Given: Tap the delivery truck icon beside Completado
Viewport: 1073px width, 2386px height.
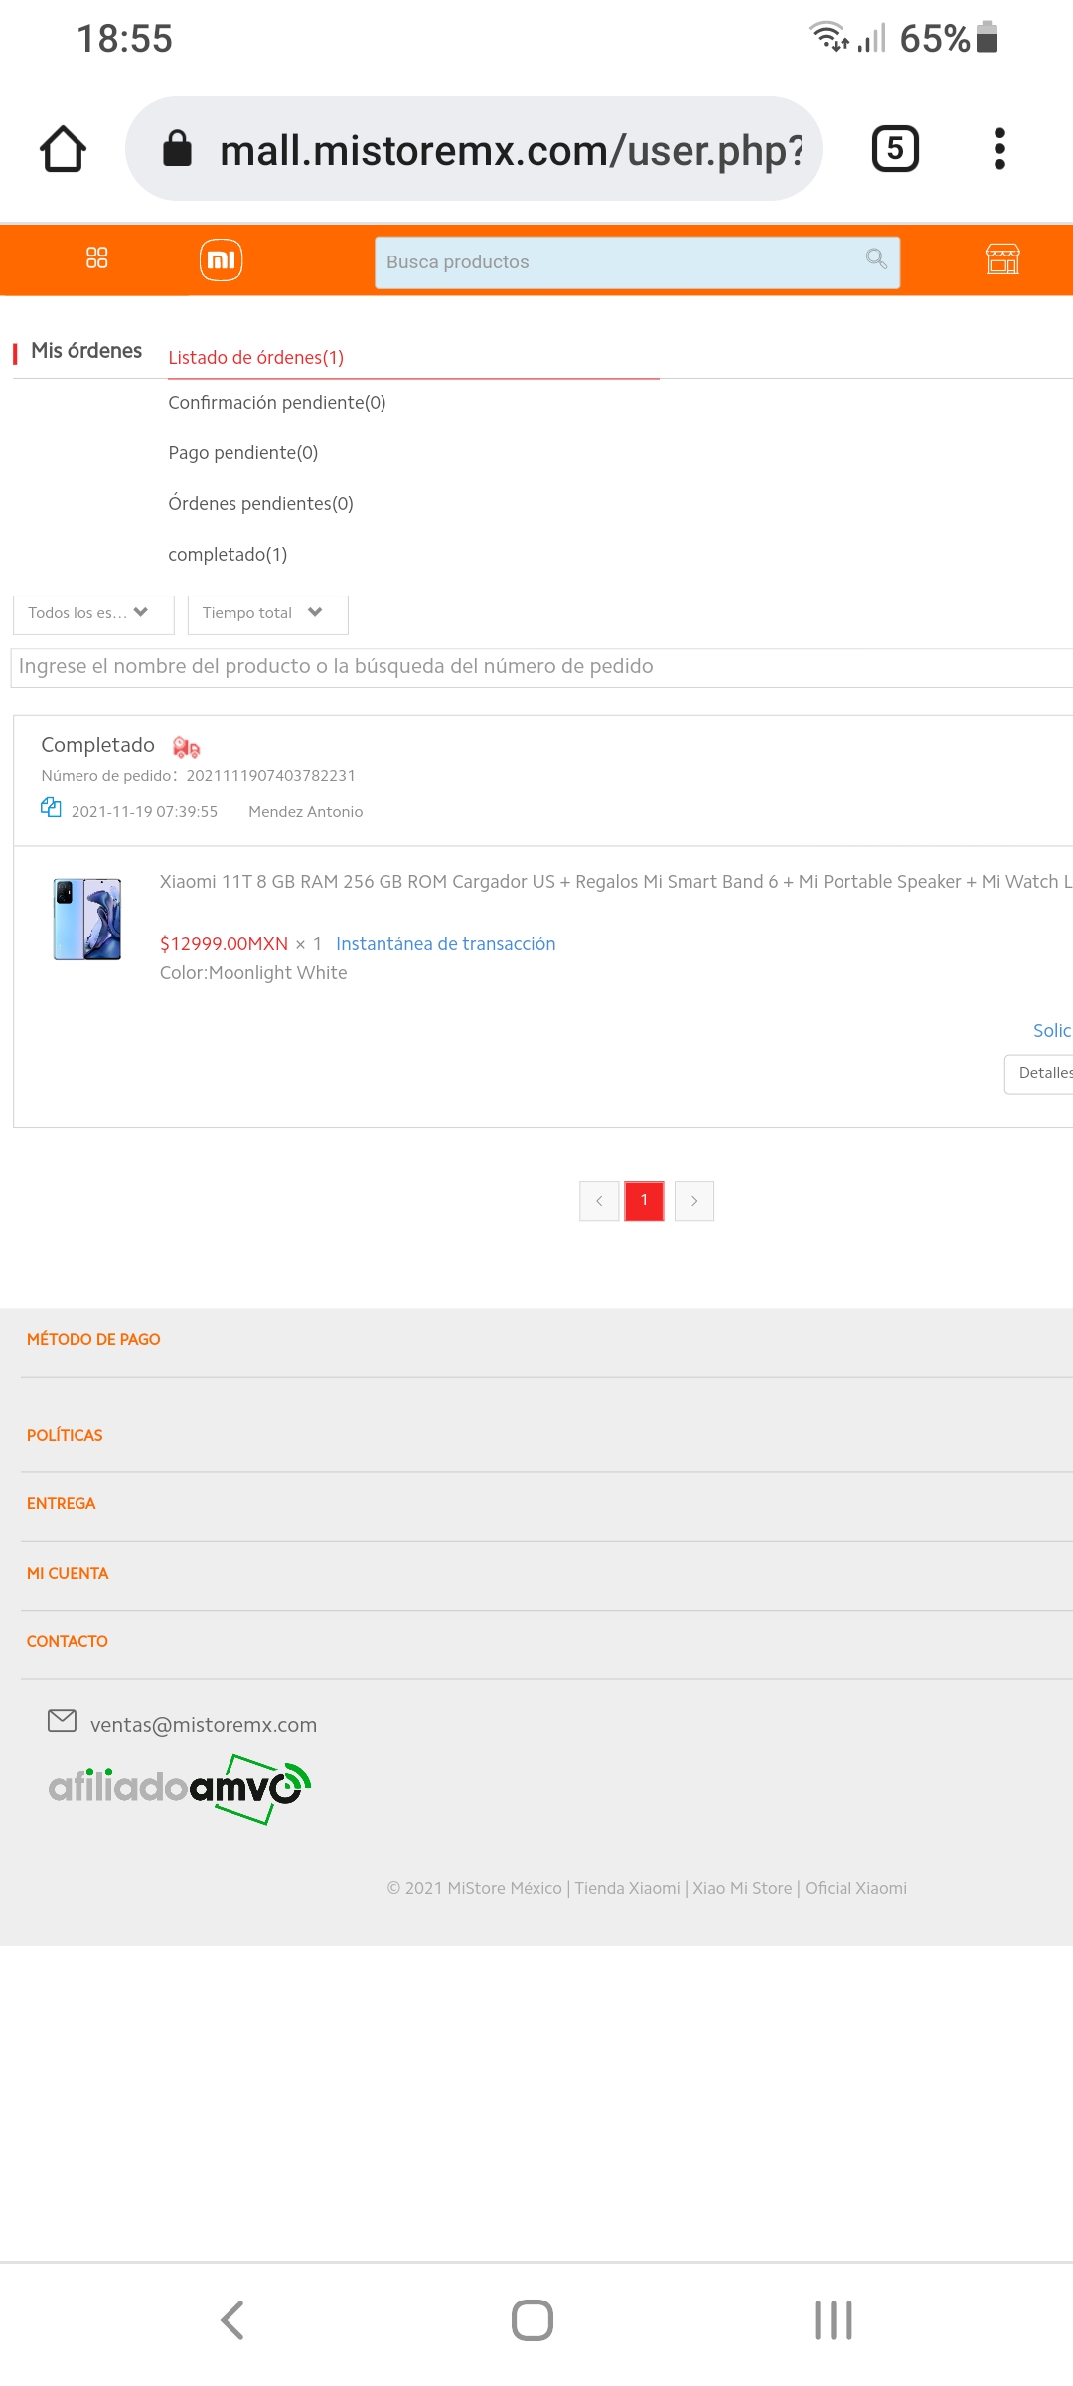Looking at the screenshot, I should [x=186, y=747].
